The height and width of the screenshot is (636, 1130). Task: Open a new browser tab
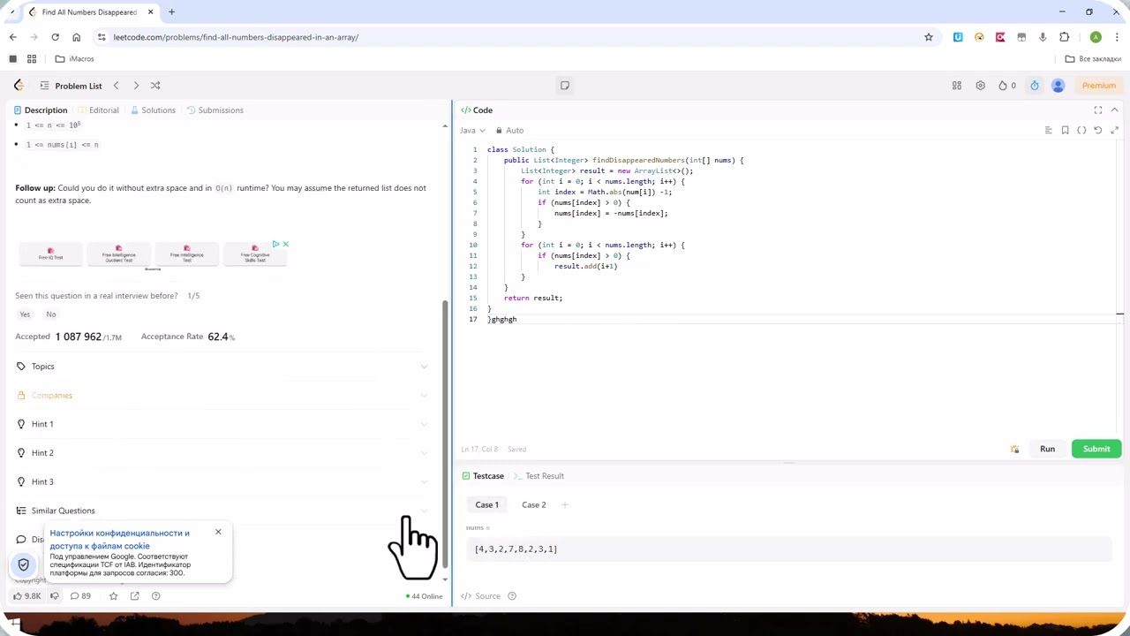[x=171, y=12]
